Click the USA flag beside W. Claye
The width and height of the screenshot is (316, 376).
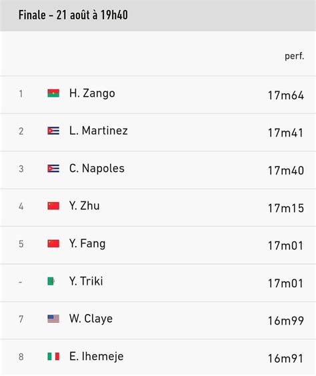(x=53, y=319)
